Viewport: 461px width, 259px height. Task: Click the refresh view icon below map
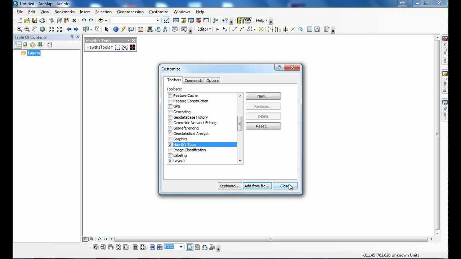point(99,239)
